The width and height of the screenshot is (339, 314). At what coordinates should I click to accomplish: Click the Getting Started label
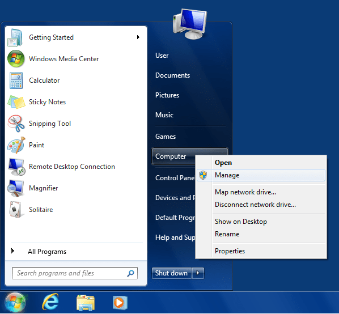(51, 37)
